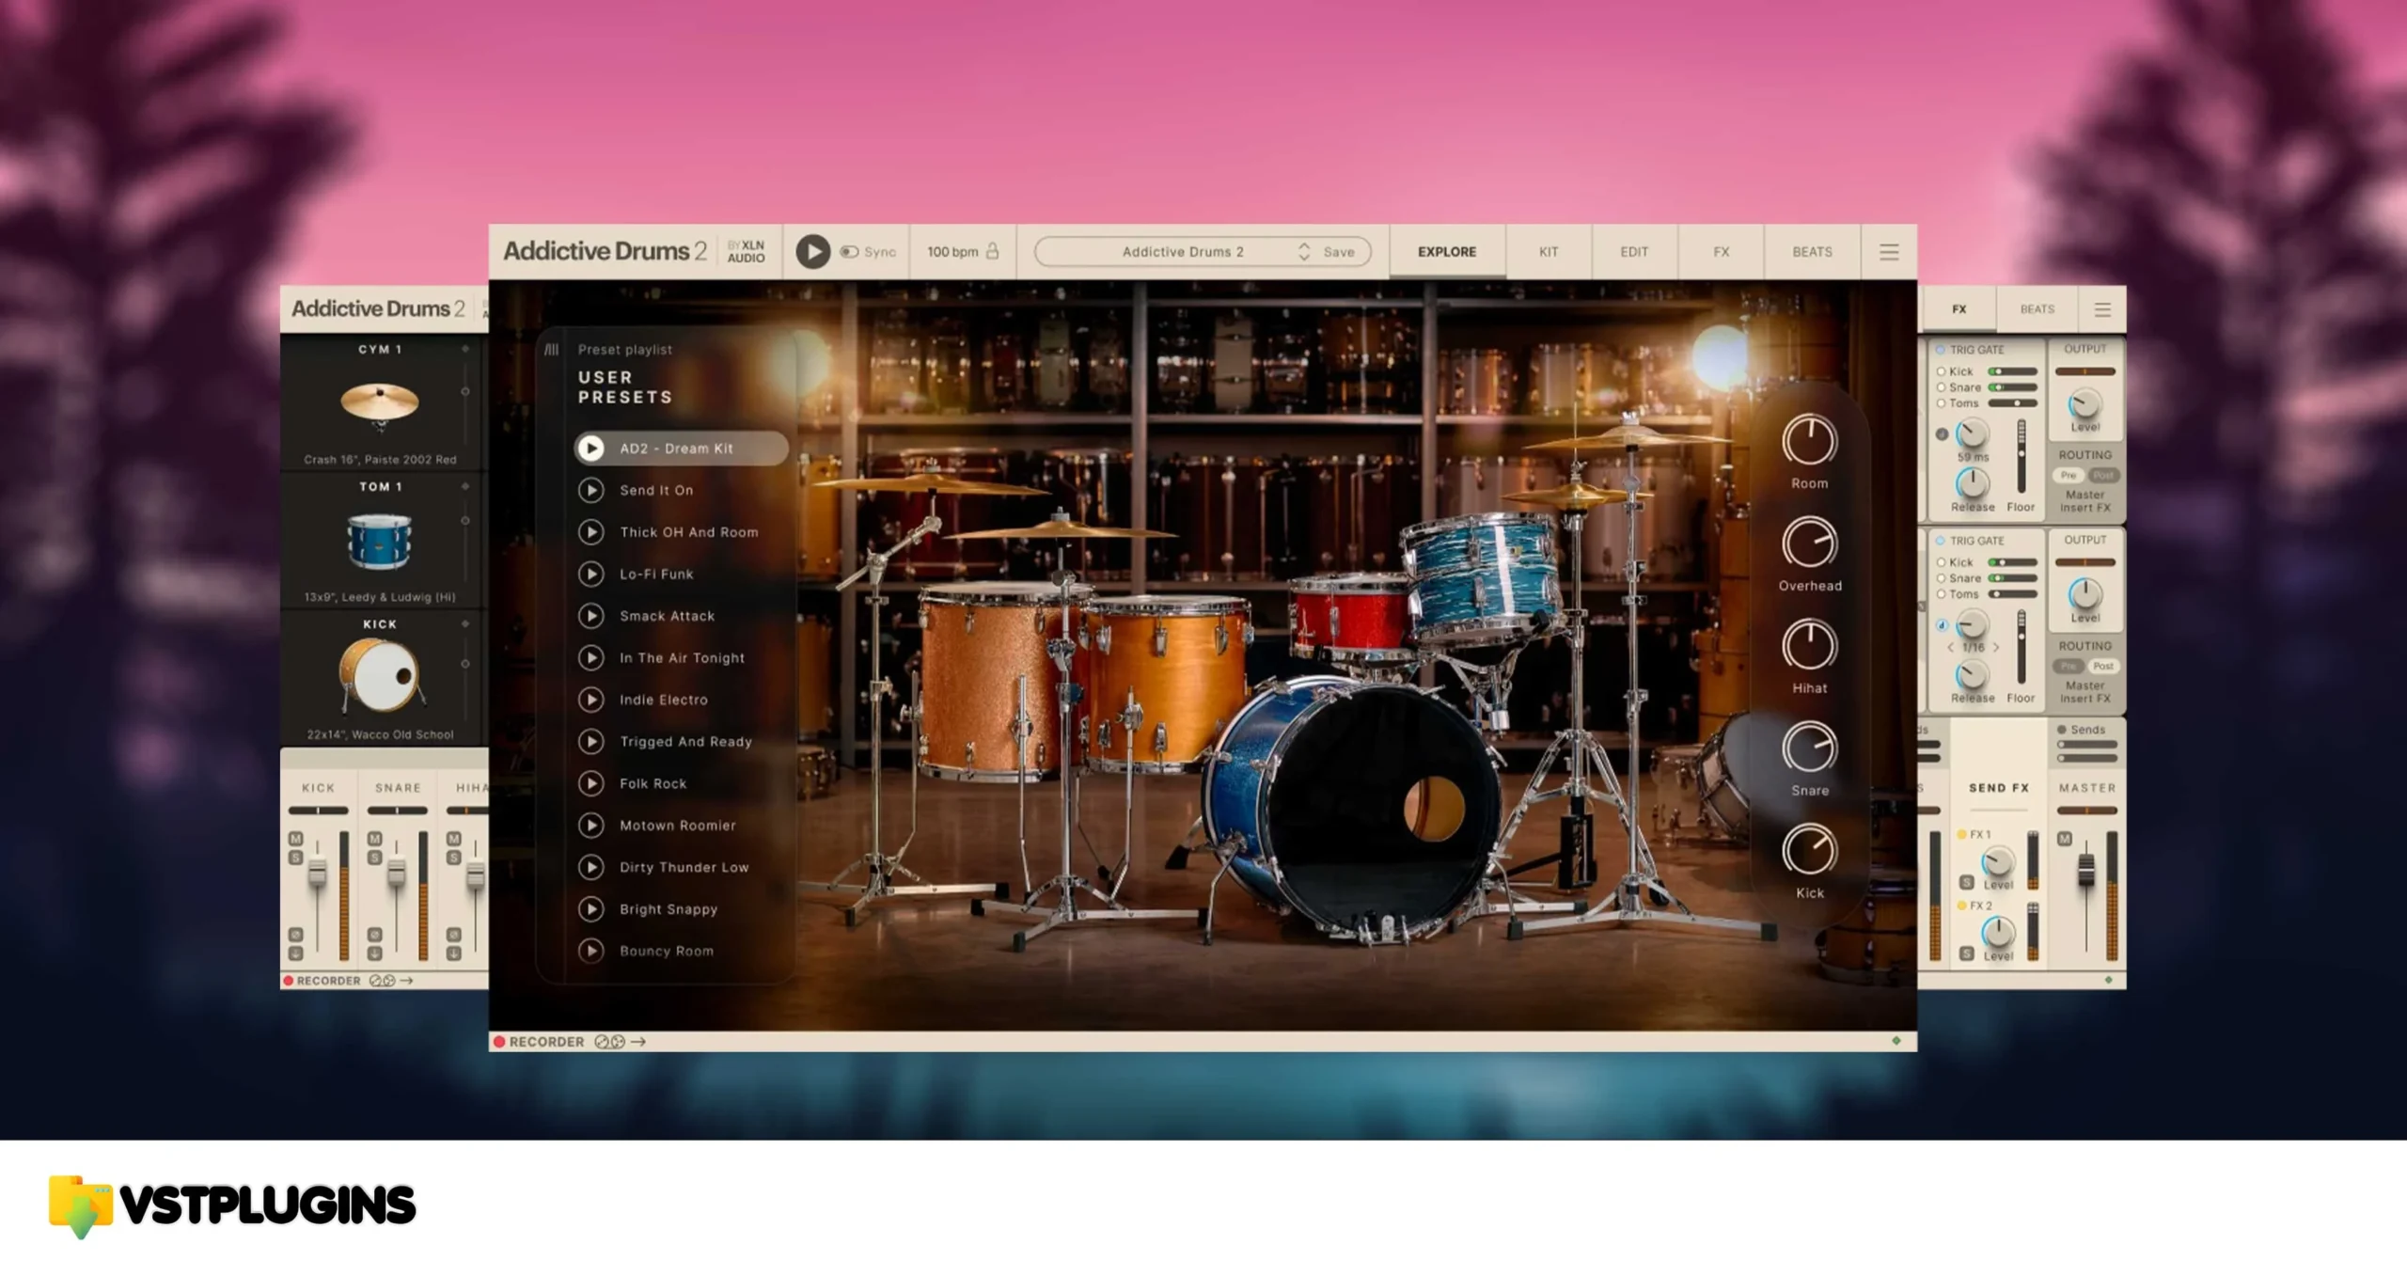Viewport: 2407px width, 1276px height.
Task: Switch to the EXPLORE tab
Action: pyautogui.click(x=1447, y=252)
